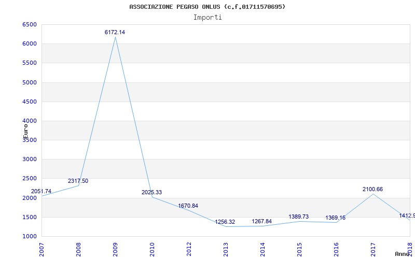Click the 1500 y-axis tick label
Screen dimensions: 415x259
coord(30,217)
